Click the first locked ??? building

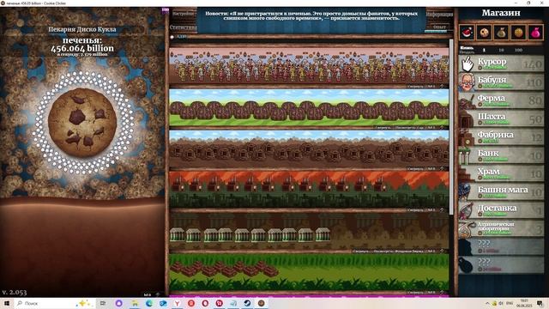tap(501, 246)
